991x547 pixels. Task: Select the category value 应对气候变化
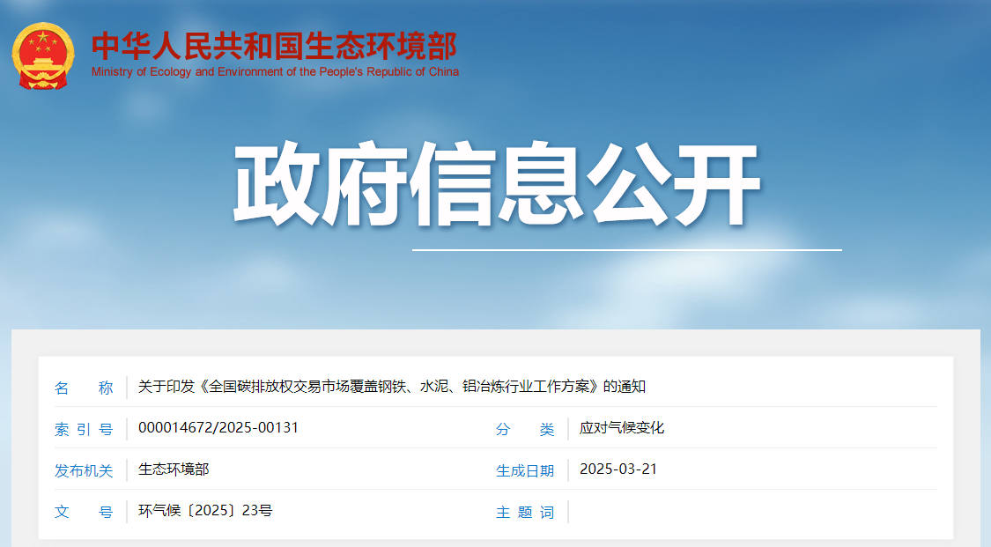point(622,427)
